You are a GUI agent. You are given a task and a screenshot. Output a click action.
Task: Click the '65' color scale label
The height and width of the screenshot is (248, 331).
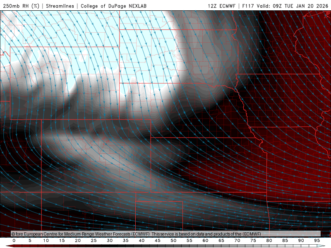(x=221, y=241)
